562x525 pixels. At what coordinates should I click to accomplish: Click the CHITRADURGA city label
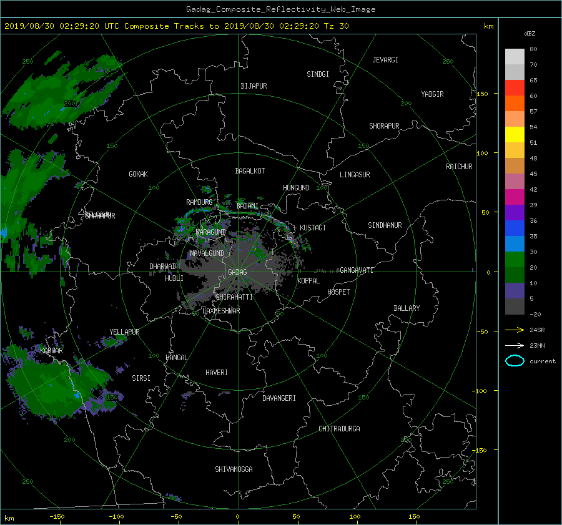[339, 429]
